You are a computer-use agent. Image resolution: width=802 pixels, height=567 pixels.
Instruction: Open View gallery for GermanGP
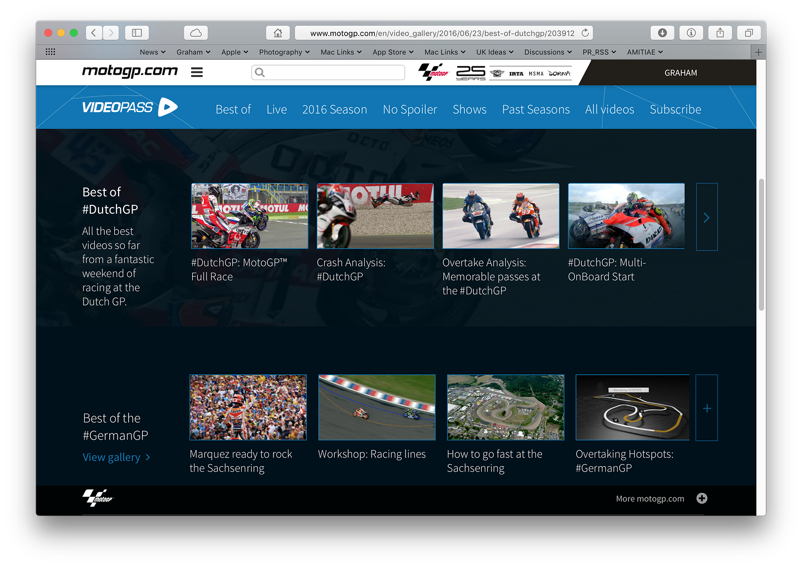coord(116,457)
